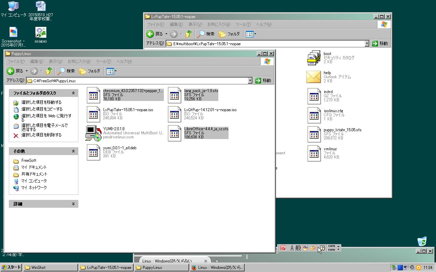Click the IME input mode A icon
Screen dimensions: 436x272
[292, 248]
